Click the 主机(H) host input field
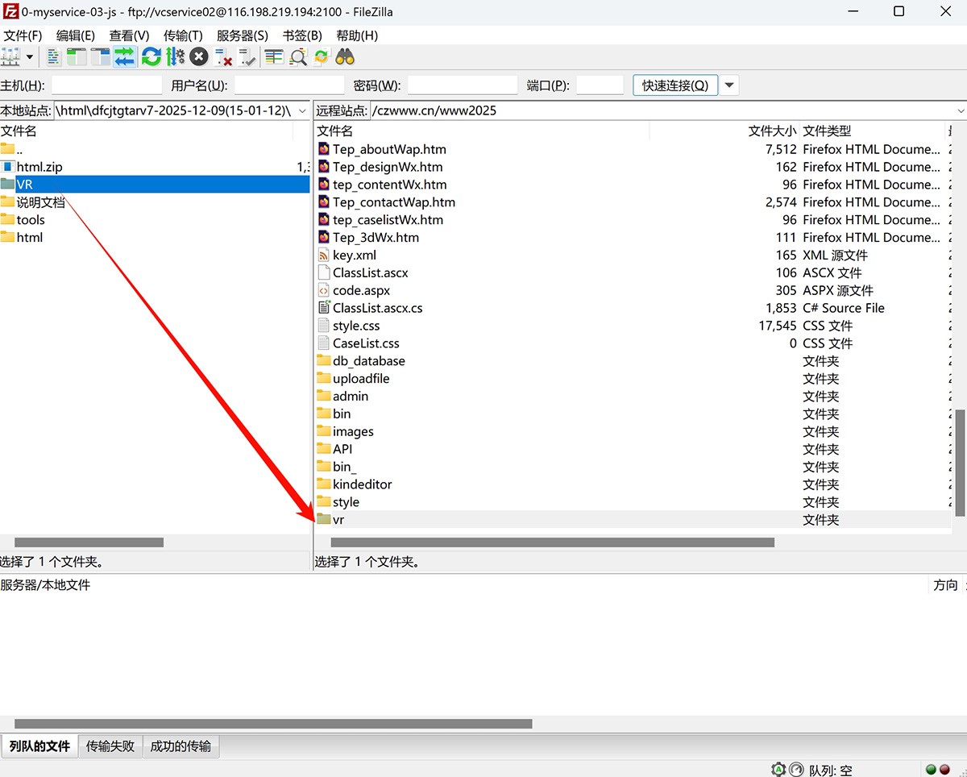 click(106, 85)
